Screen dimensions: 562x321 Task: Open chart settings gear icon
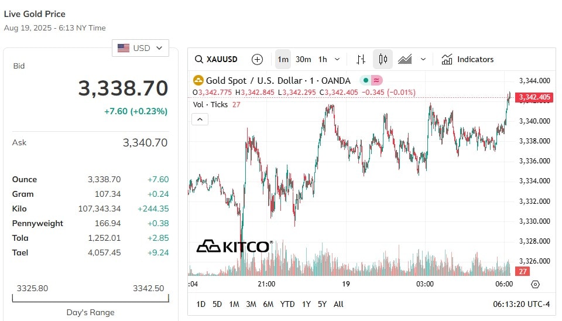(x=535, y=285)
